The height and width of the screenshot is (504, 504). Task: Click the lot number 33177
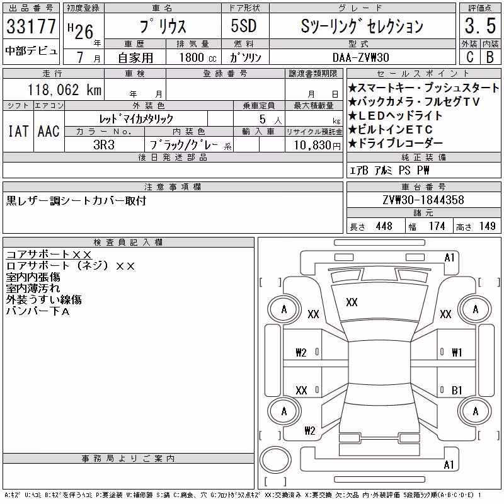[x=31, y=26]
